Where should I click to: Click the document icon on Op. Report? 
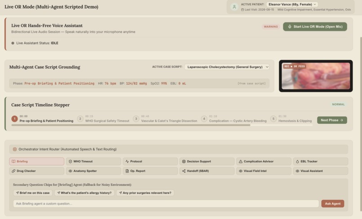[127, 171]
